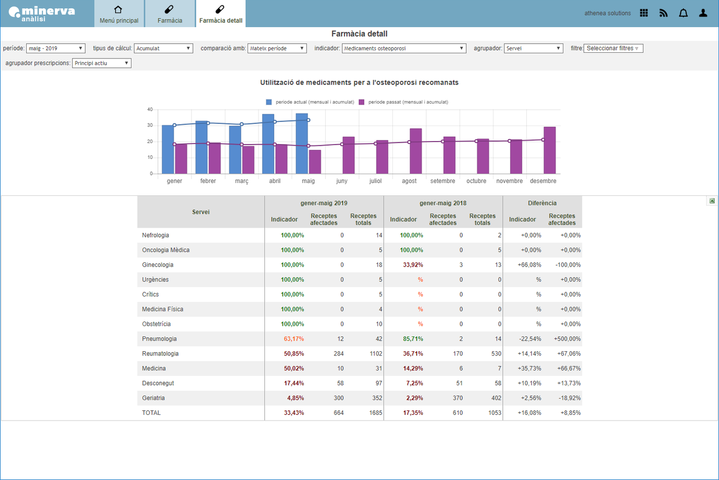The width and height of the screenshot is (719, 480).
Task: Open the apps grid icon
Action: (644, 13)
